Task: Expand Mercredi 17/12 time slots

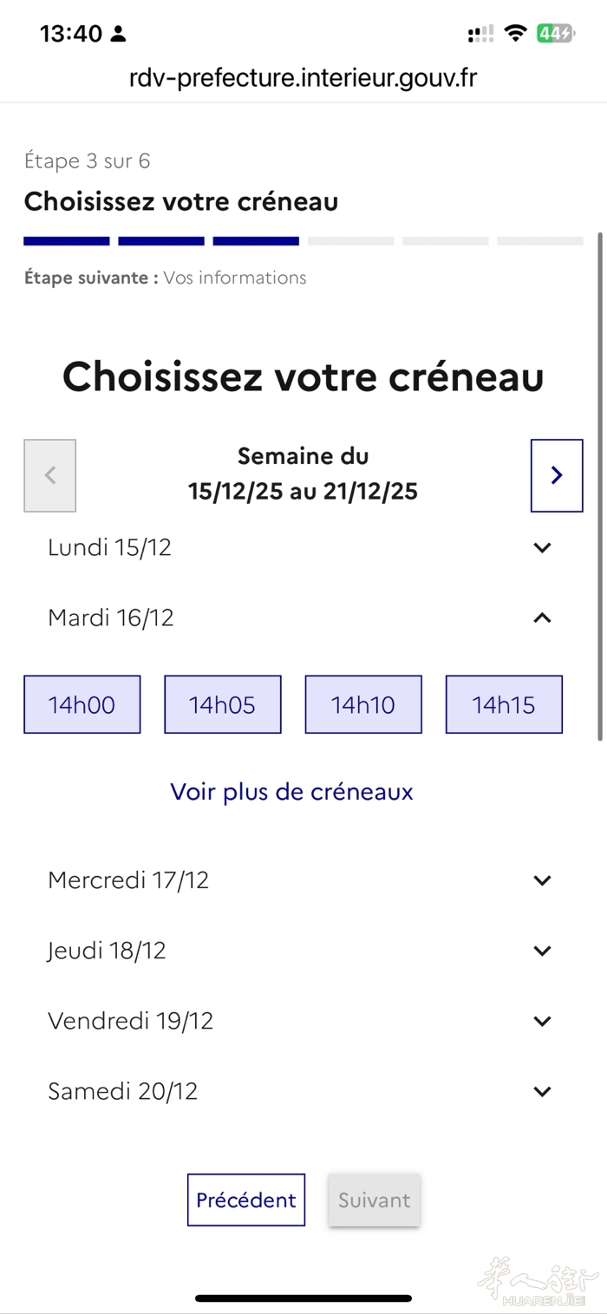Action: [x=542, y=880]
